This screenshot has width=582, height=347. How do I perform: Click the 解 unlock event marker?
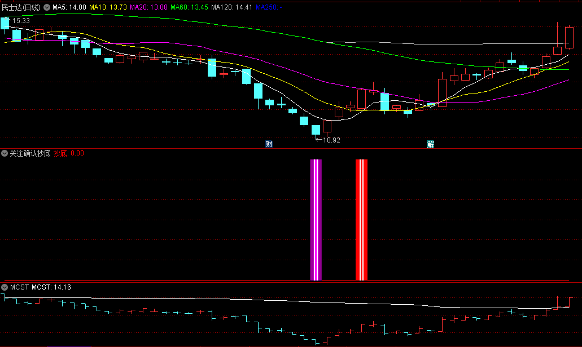point(430,144)
